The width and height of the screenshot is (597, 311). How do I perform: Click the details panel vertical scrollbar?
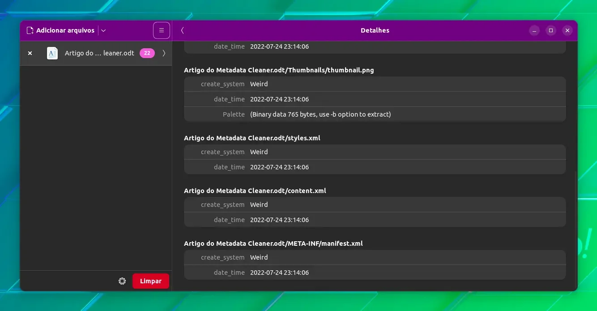(x=575, y=230)
